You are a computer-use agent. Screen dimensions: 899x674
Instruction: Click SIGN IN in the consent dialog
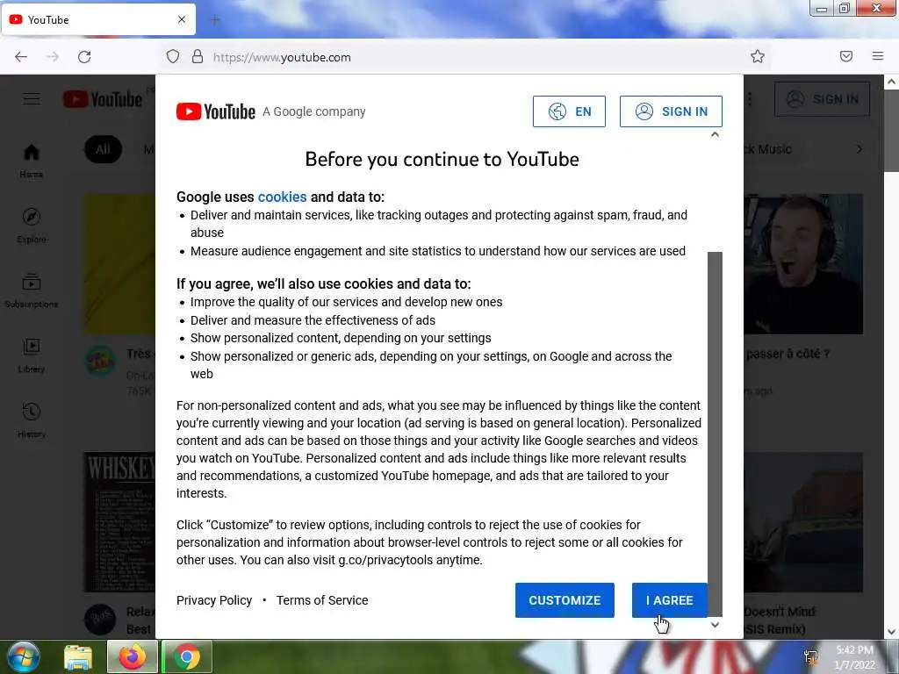click(x=671, y=111)
